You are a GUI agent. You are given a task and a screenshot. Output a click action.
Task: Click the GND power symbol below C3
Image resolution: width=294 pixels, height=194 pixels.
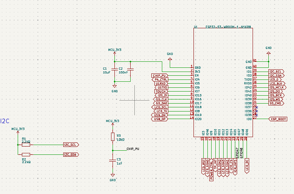point(112,175)
